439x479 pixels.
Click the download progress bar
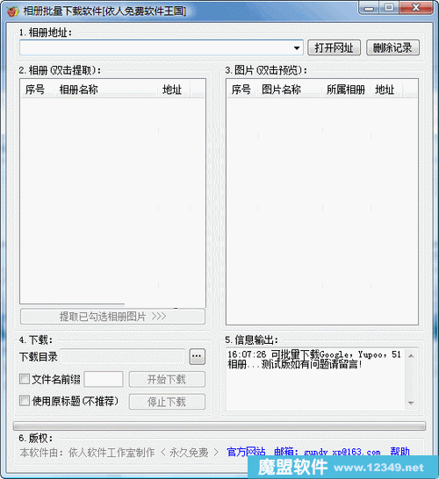(219, 425)
